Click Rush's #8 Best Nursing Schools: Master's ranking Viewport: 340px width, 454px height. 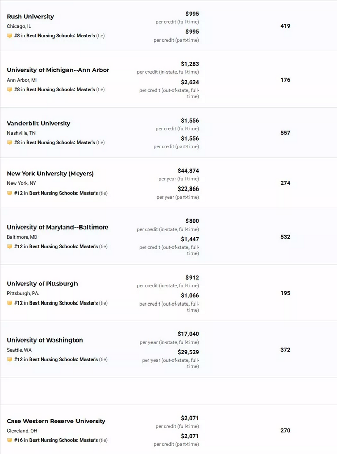click(59, 36)
